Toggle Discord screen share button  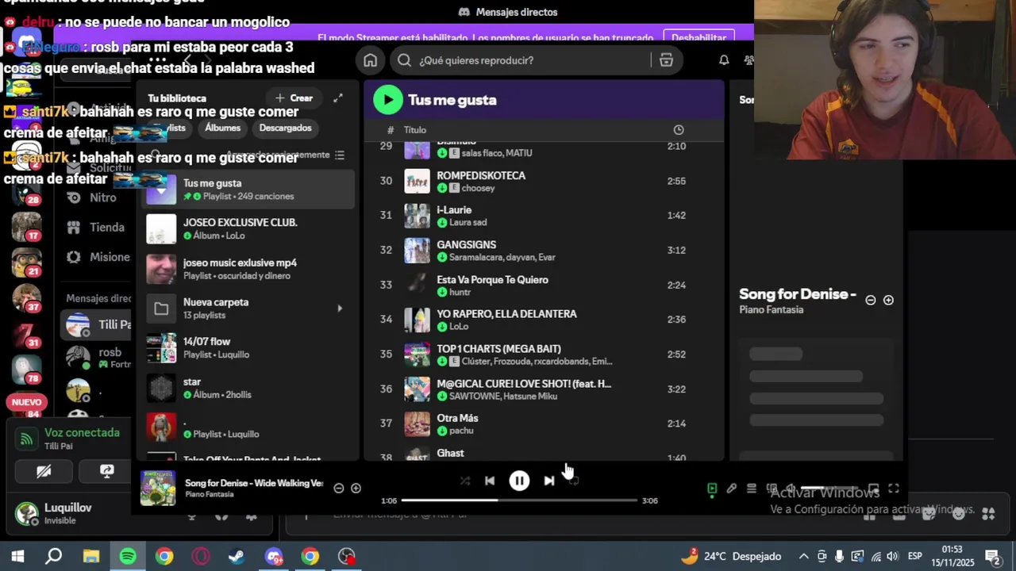(x=107, y=471)
